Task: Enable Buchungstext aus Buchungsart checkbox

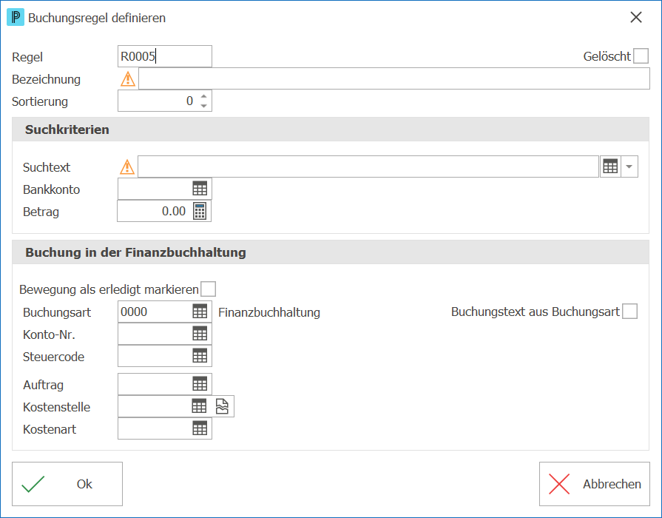Action: [630, 312]
